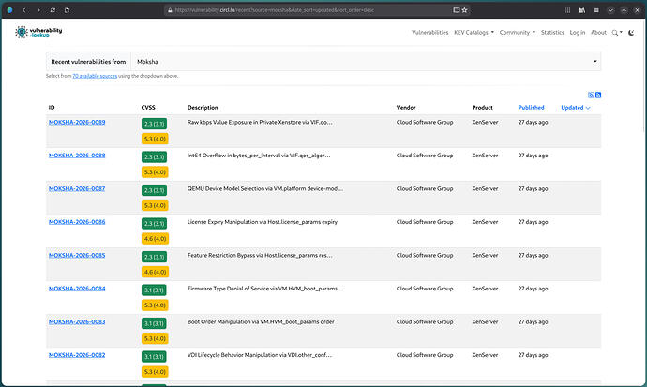Click 'Firmware Type Denial of Service' description
The width and height of the screenshot is (647, 387).
[x=265, y=289]
